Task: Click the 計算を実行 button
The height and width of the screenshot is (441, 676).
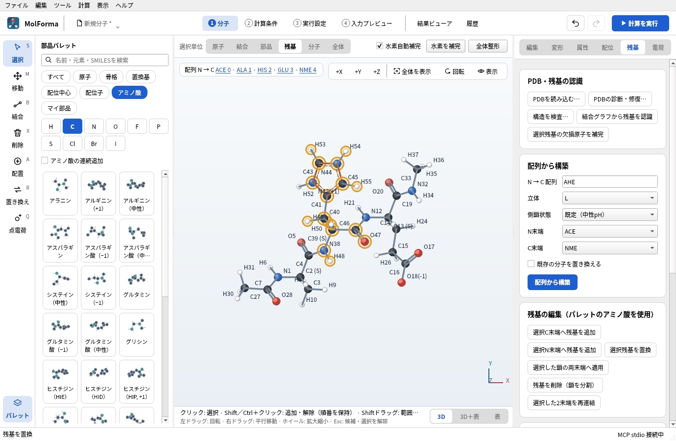Action: point(640,24)
